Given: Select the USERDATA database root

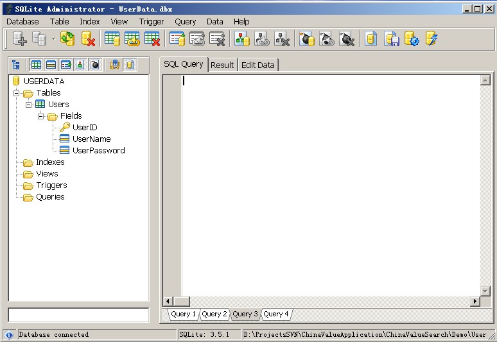Looking at the screenshot, I should (x=44, y=81).
